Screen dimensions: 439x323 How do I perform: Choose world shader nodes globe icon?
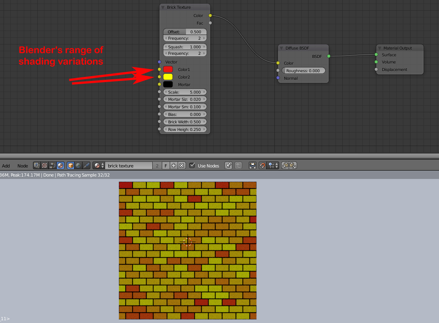[x=78, y=165]
